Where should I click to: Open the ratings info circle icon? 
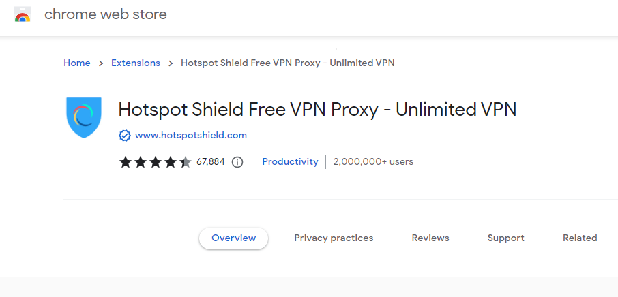(x=237, y=161)
